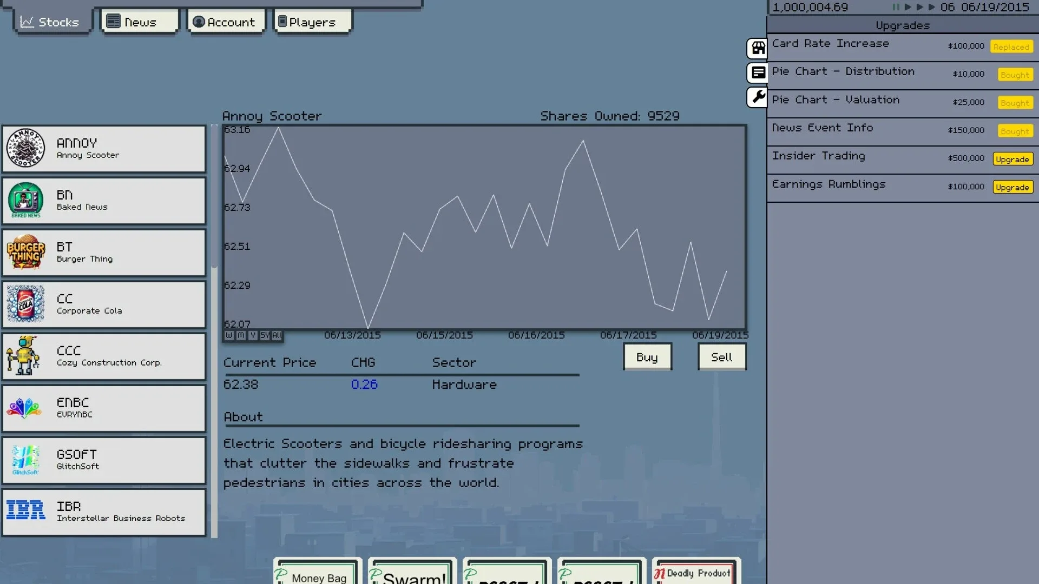
Task: Show All chart history
Action: click(x=277, y=335)
